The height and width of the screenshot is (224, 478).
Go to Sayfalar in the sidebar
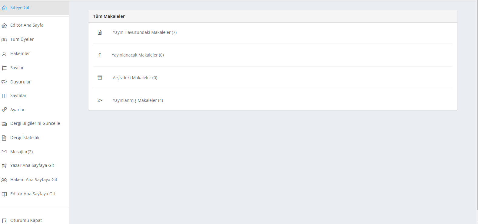(x=18, y=96)
